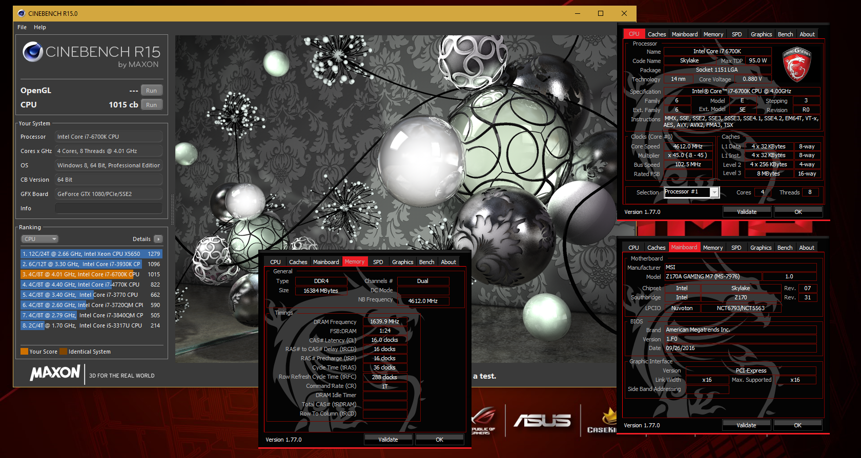Open Graphics tab in Mainboard CPU-Z window
Screen dimensions: 861x458
[761, 248]
